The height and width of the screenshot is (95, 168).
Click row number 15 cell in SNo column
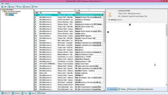click(37, 47)
